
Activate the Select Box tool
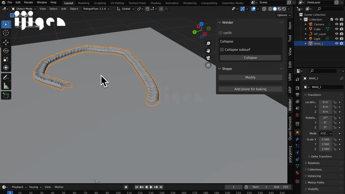coord(6,24)
